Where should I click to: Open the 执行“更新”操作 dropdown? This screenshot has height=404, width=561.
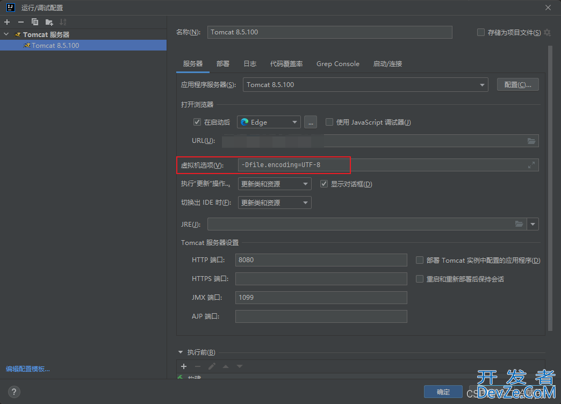[x=275, y=184]
